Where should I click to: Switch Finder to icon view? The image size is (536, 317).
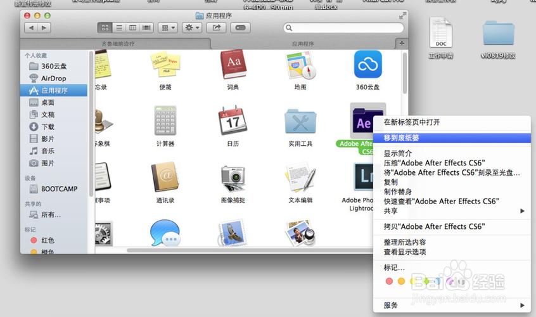pyautogui.click(x=105, y=28)
